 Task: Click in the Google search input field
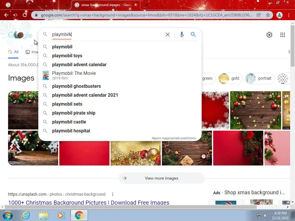pyautogui.click(x=107, y=35)
